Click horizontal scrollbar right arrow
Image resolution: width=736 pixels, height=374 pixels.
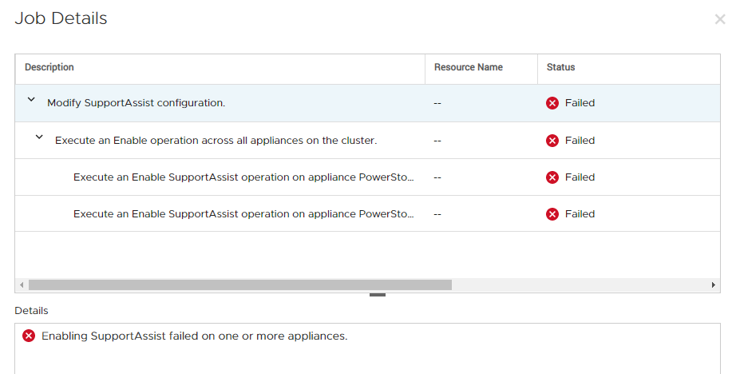point(714,285)
